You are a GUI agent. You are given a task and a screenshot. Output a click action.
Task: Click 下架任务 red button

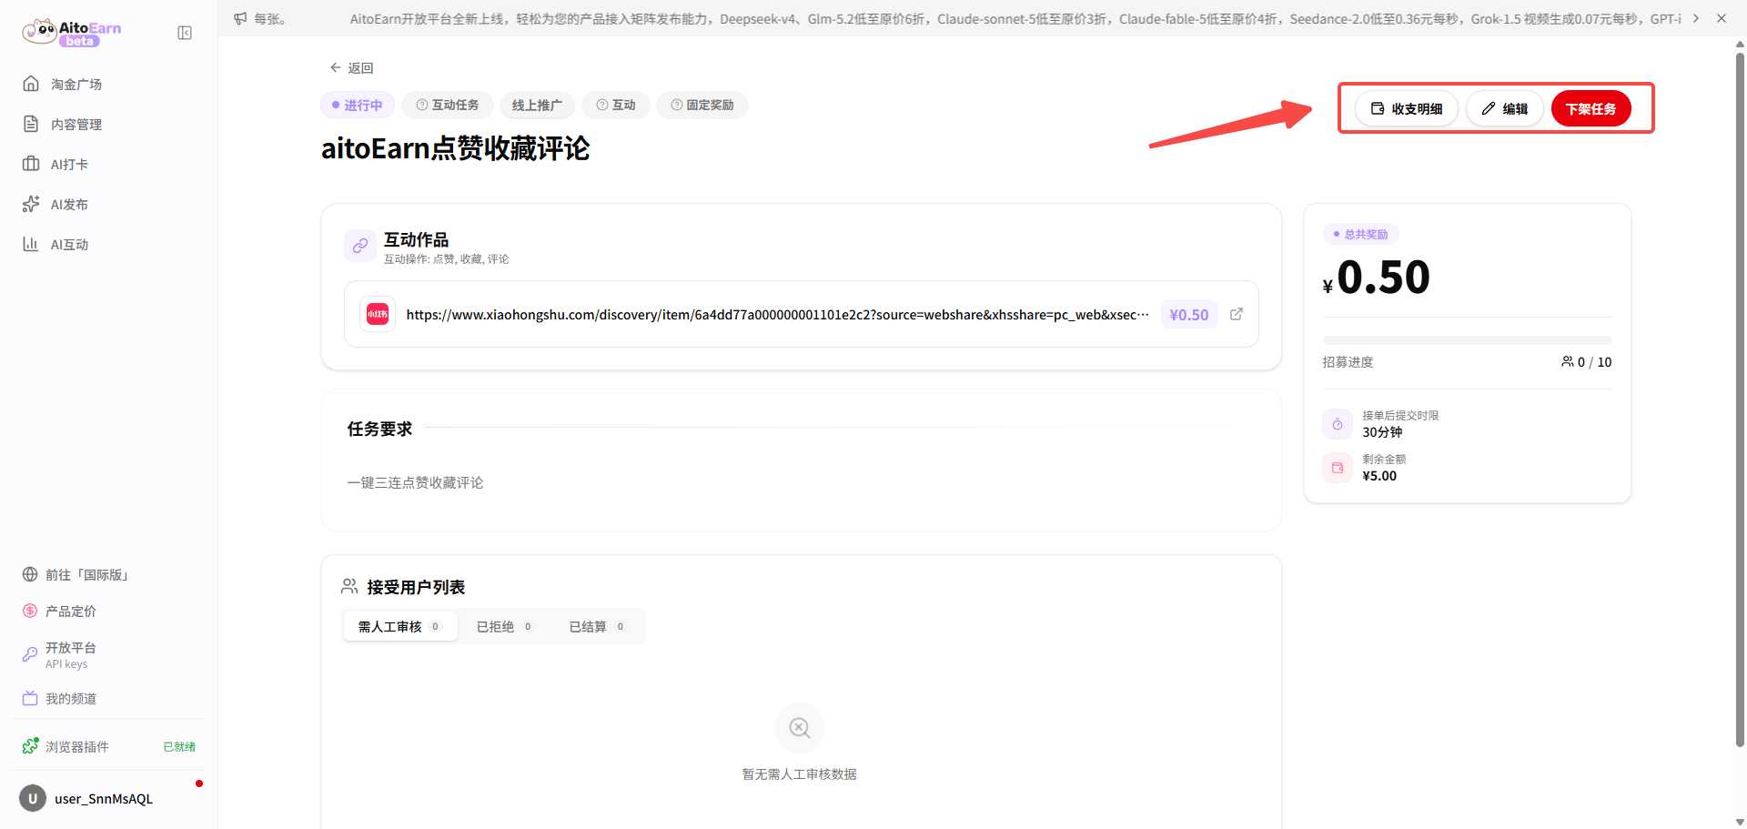tap(1590, 108)
